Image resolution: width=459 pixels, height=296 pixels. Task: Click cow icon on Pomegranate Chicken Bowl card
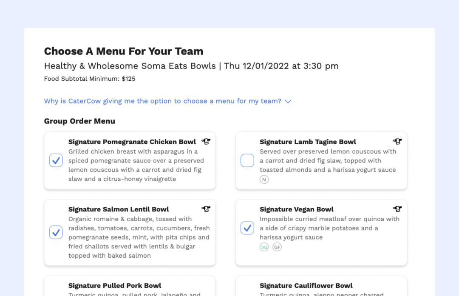[206, 142]
